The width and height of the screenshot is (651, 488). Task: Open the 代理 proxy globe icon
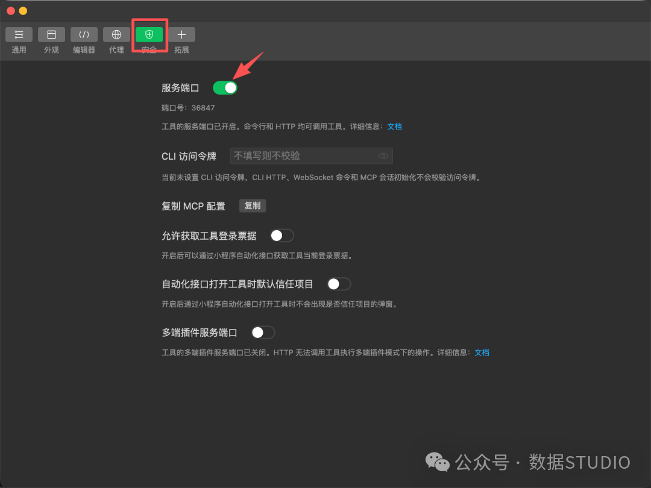tap(117, 34)
